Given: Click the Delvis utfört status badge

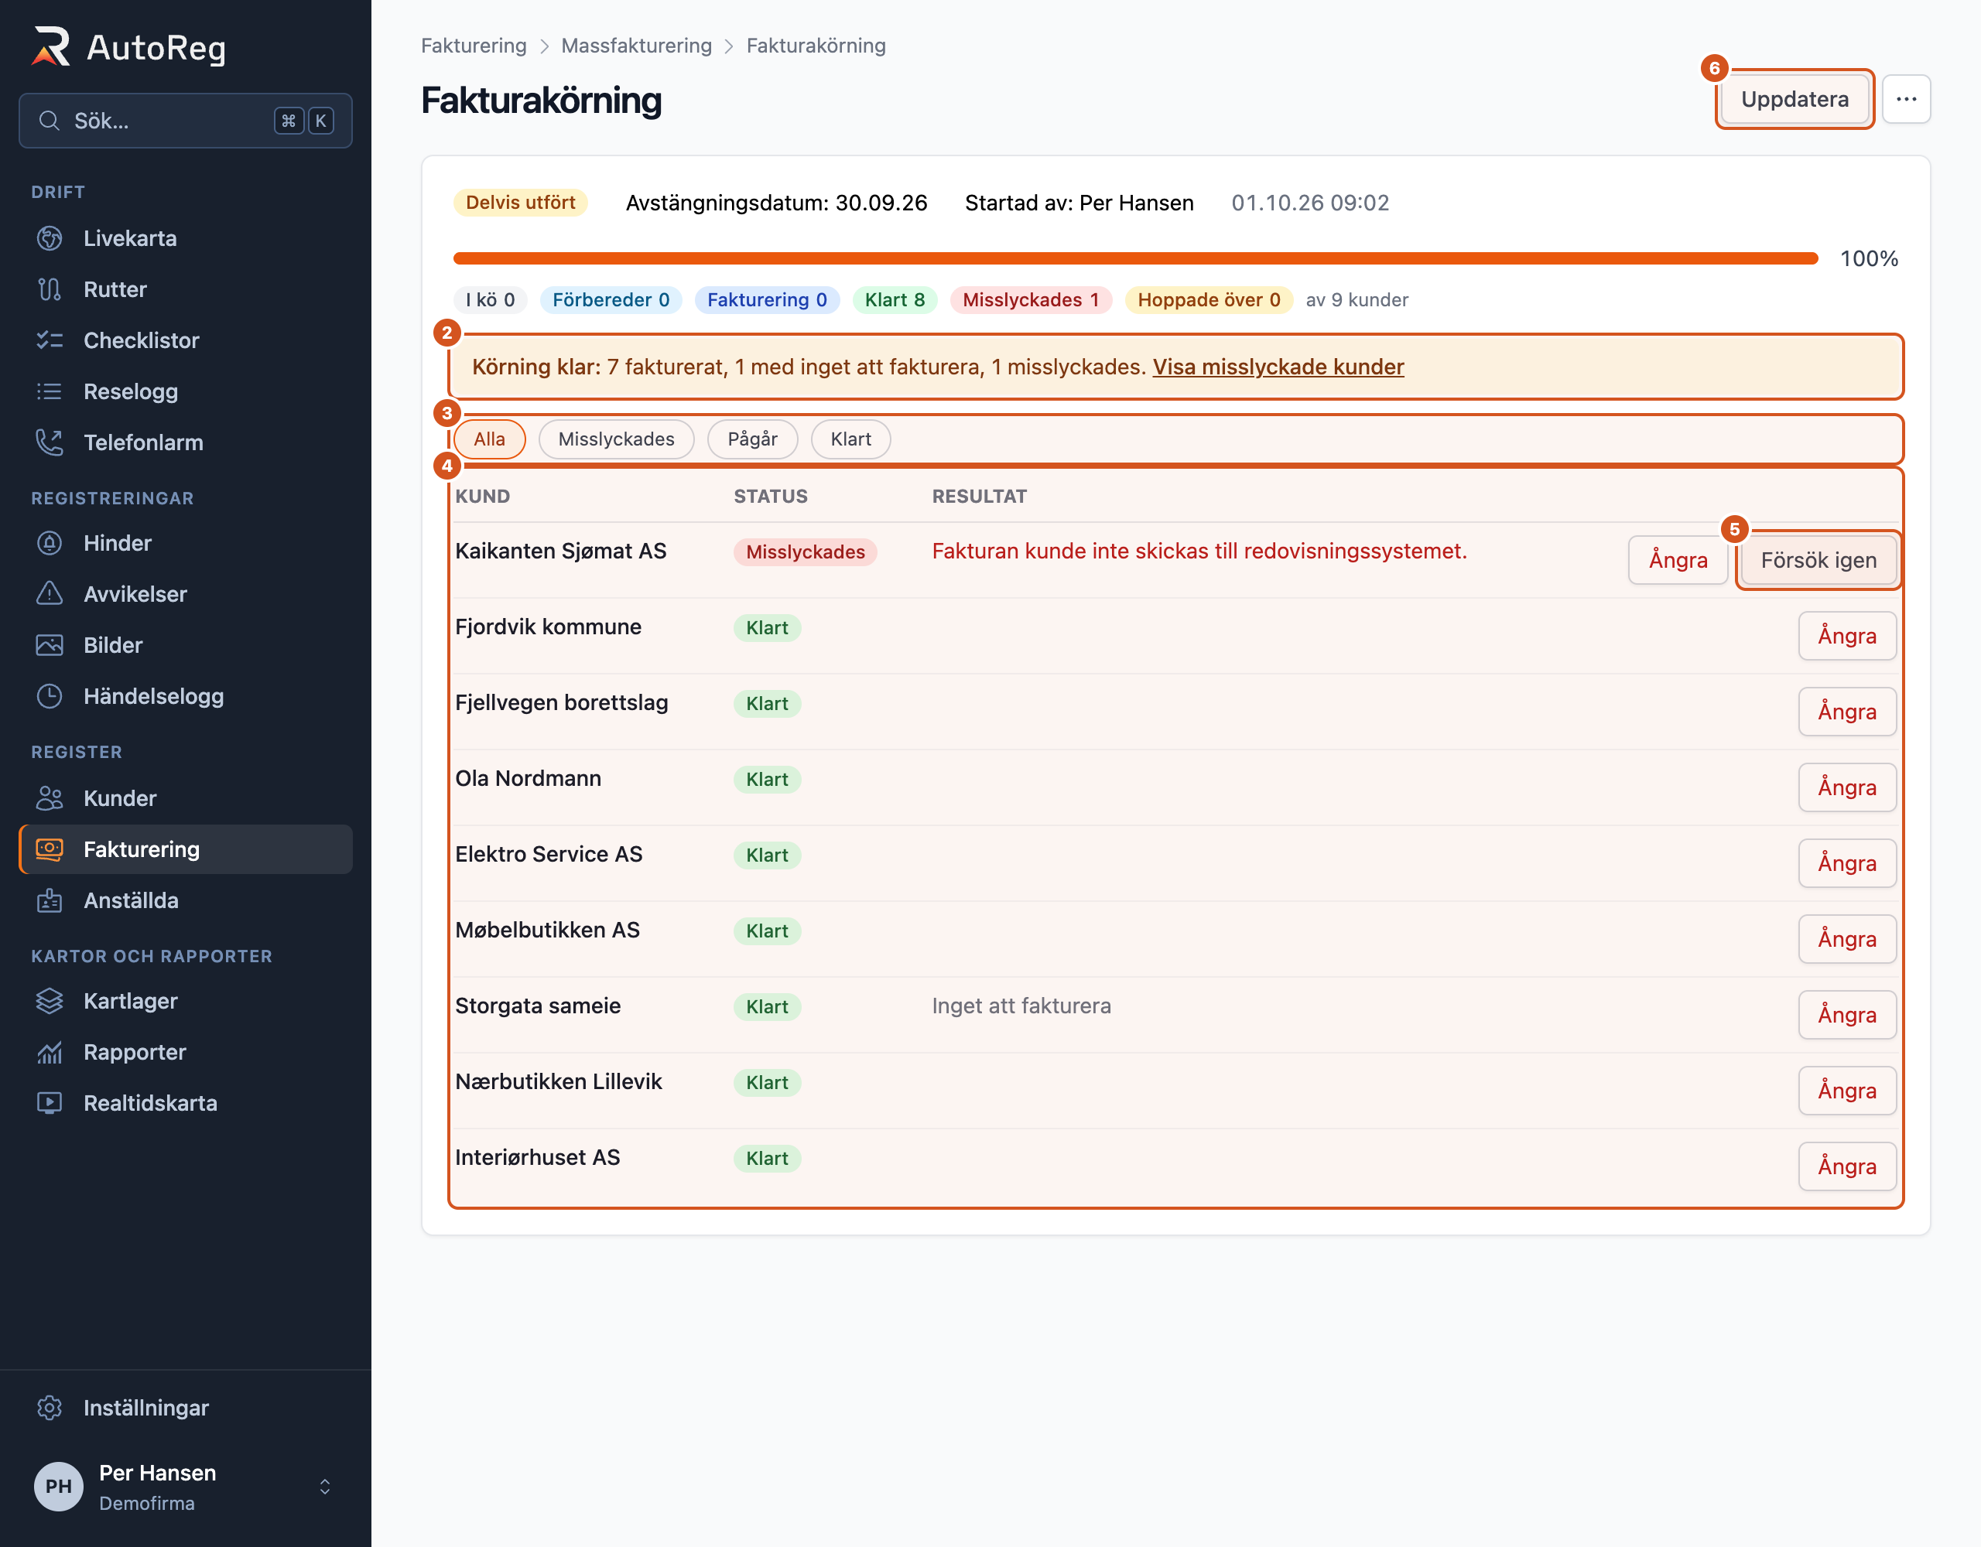Looking at the screenshot, I should pos(520,202).
